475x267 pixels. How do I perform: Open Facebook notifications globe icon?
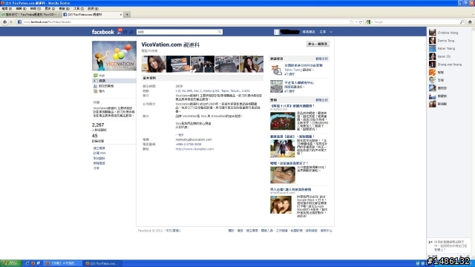[131, 32]
